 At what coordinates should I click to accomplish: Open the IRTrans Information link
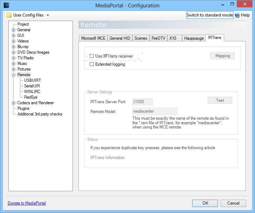pos(108,158)
